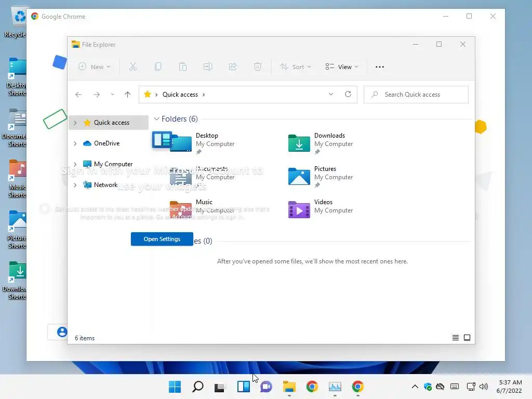The height and width of the screenshot is (399, 532).
Task: Expand OneDrive tree node
Action: [75, 143]
